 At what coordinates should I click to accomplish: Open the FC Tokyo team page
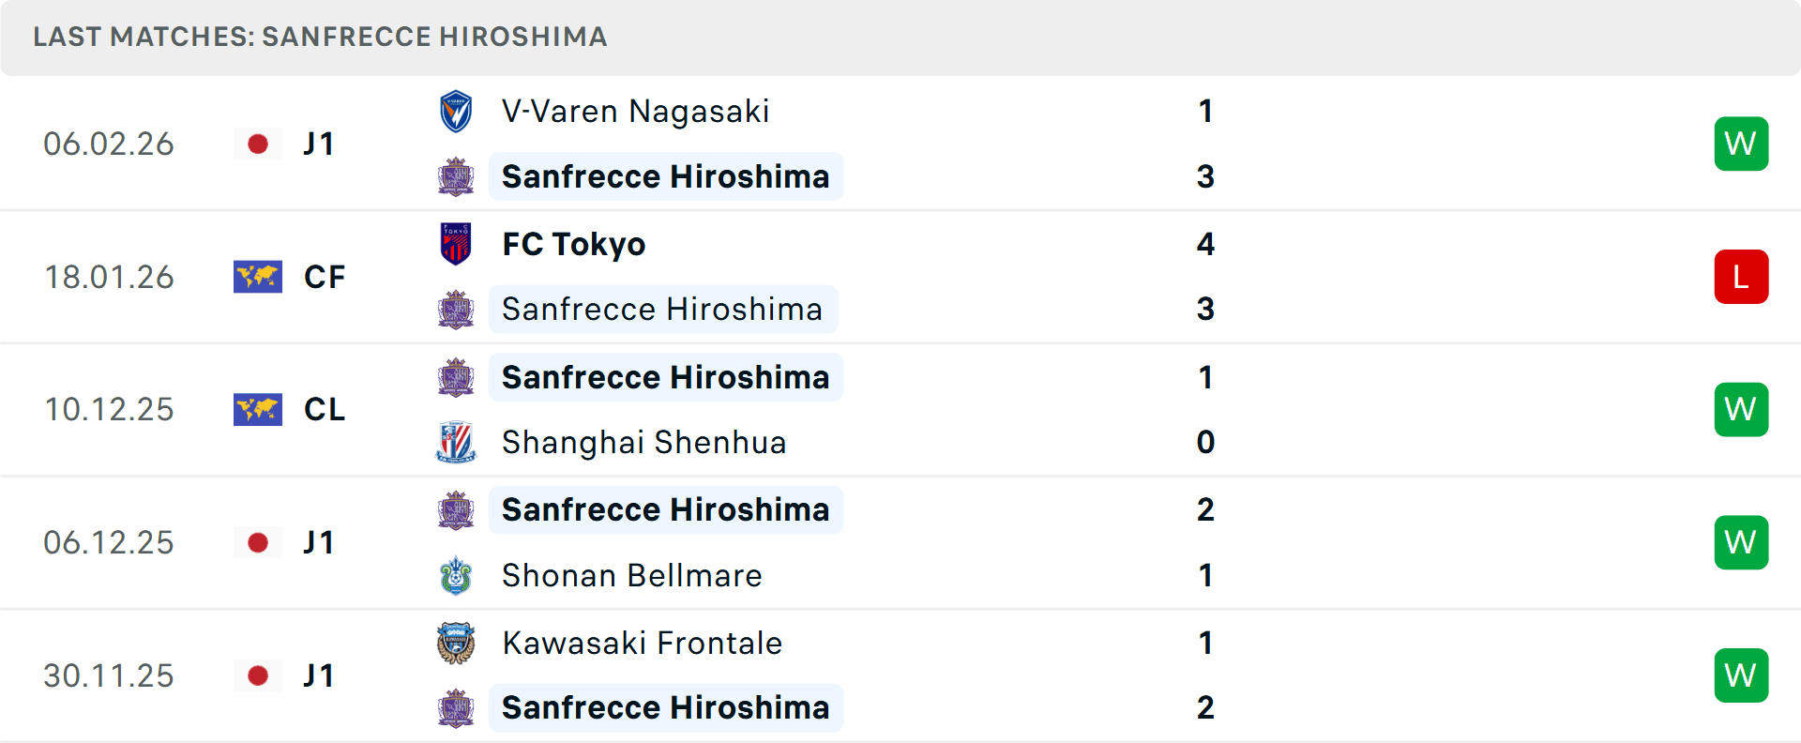click(x=573, y=243)
